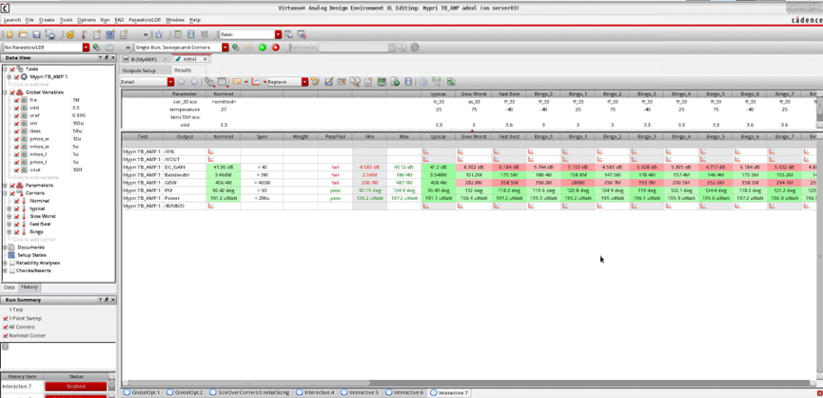The width and height of the screenshot is (823, 398).
Task: Click the red Stop simulation button
Action: [x=276, y=48]
